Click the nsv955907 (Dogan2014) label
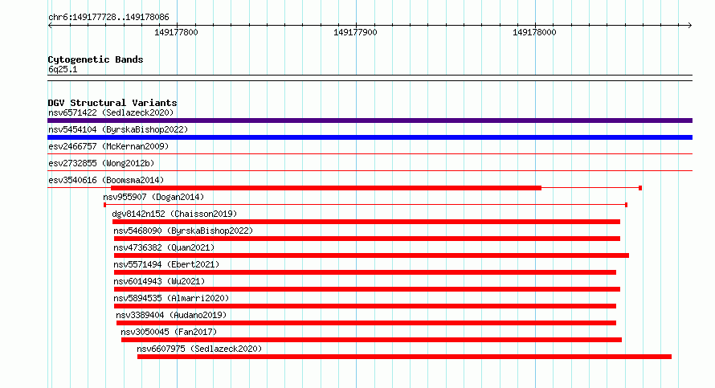715x388 pixels. pos(153,197)
